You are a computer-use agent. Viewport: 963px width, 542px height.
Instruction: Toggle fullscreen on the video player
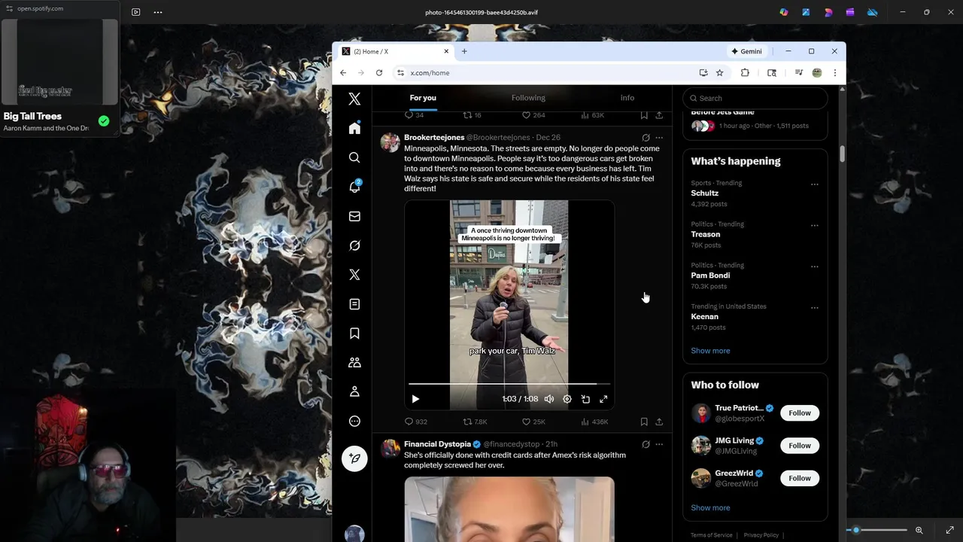click(x=603, y=399)
